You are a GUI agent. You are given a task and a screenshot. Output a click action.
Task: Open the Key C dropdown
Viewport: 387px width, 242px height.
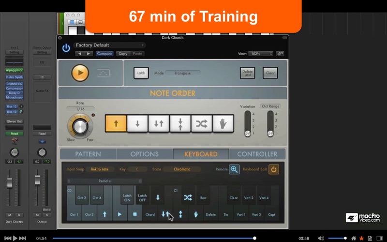137,169
